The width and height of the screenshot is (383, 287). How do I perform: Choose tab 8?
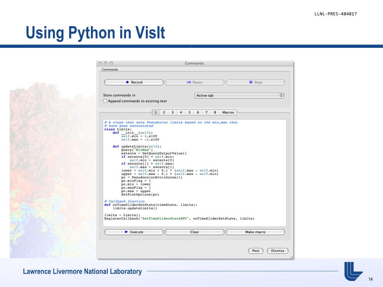click(215, 112)
